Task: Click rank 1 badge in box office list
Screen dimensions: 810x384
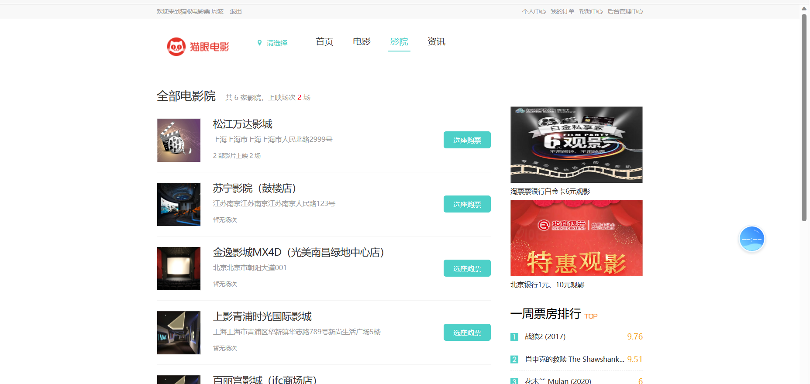Action: (514, 337)
